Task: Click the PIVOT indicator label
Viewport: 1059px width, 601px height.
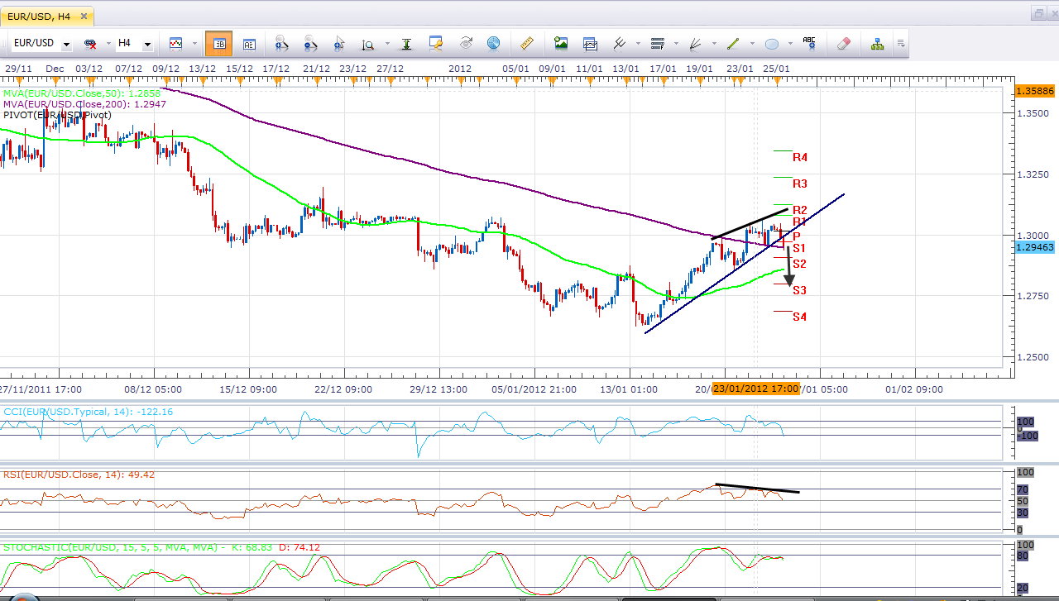Action: [57, 116]
